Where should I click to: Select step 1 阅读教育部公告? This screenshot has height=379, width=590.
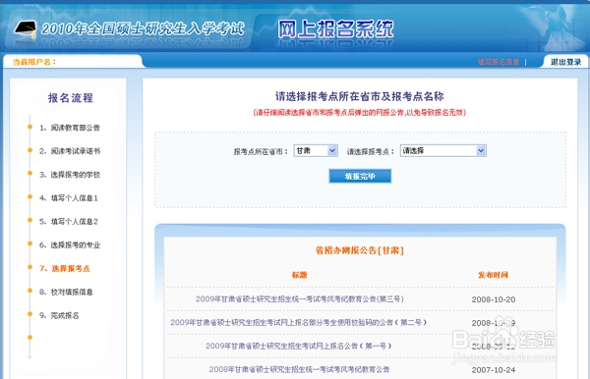click(x=70, y=128)
